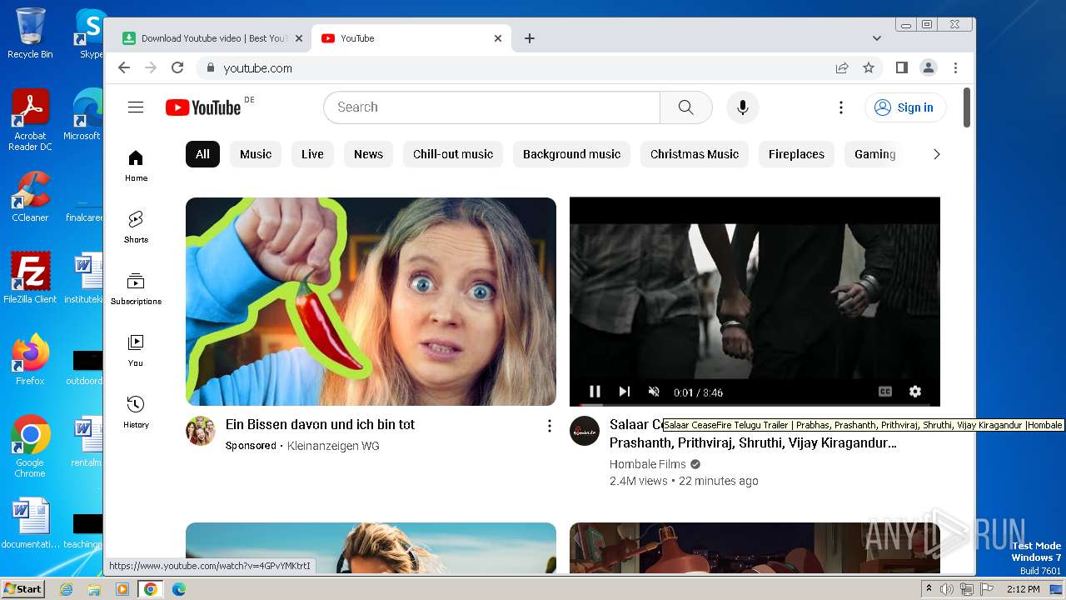Go back in Chrome

124,67
